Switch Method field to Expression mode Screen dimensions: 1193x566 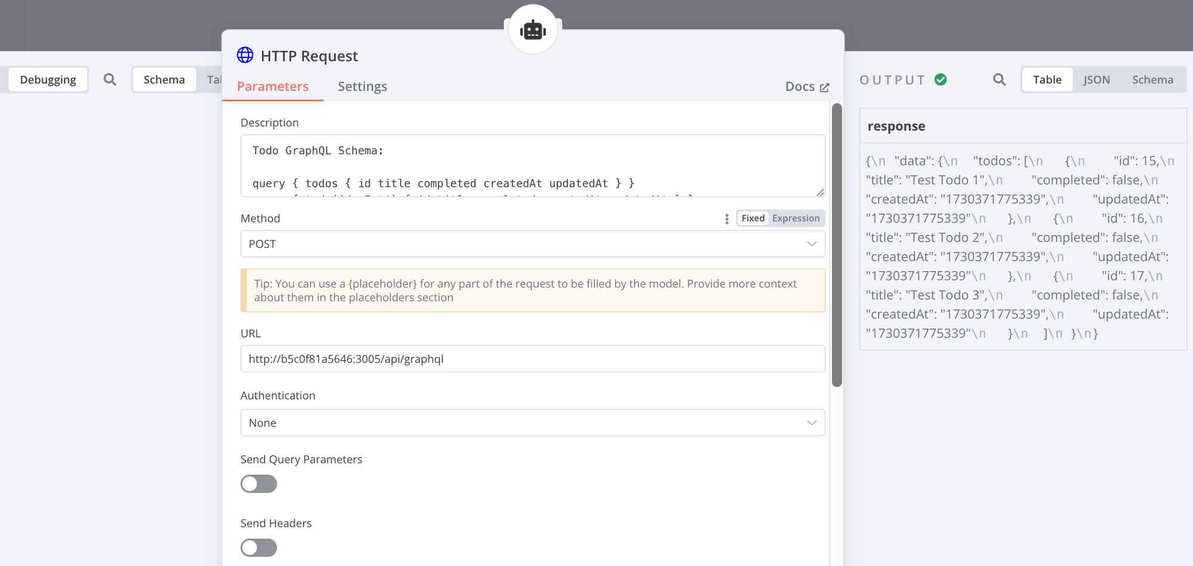[x=796, y=218]
